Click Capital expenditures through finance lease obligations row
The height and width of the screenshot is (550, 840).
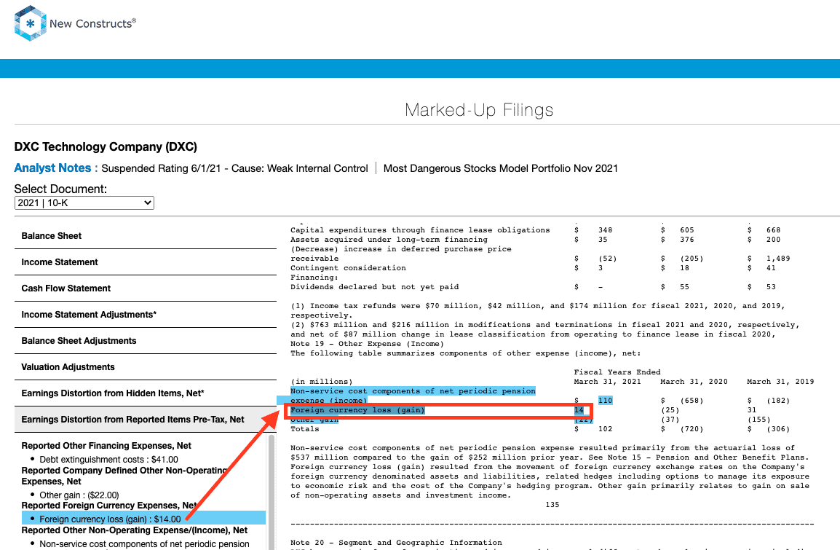click(420, 230)
